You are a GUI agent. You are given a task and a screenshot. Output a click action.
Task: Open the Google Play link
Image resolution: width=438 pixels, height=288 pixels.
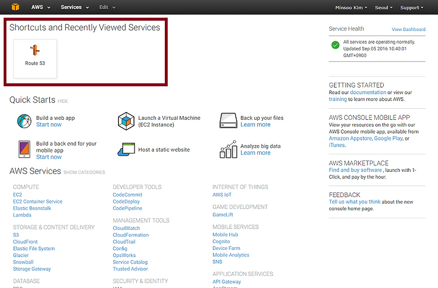point(388,138)
